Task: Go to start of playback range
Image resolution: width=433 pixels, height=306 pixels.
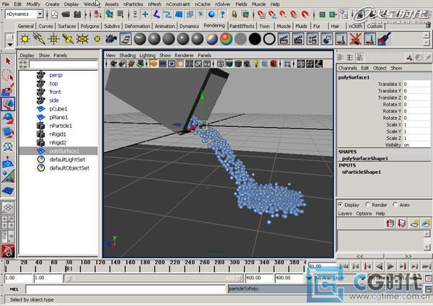Action: (x=344, y=266)
